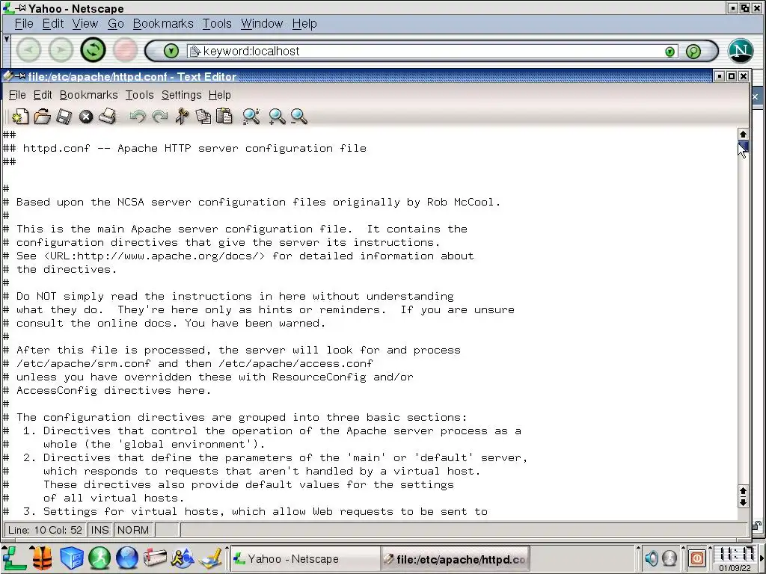Click the speaker volume tray icon

(x=652, y=558)
